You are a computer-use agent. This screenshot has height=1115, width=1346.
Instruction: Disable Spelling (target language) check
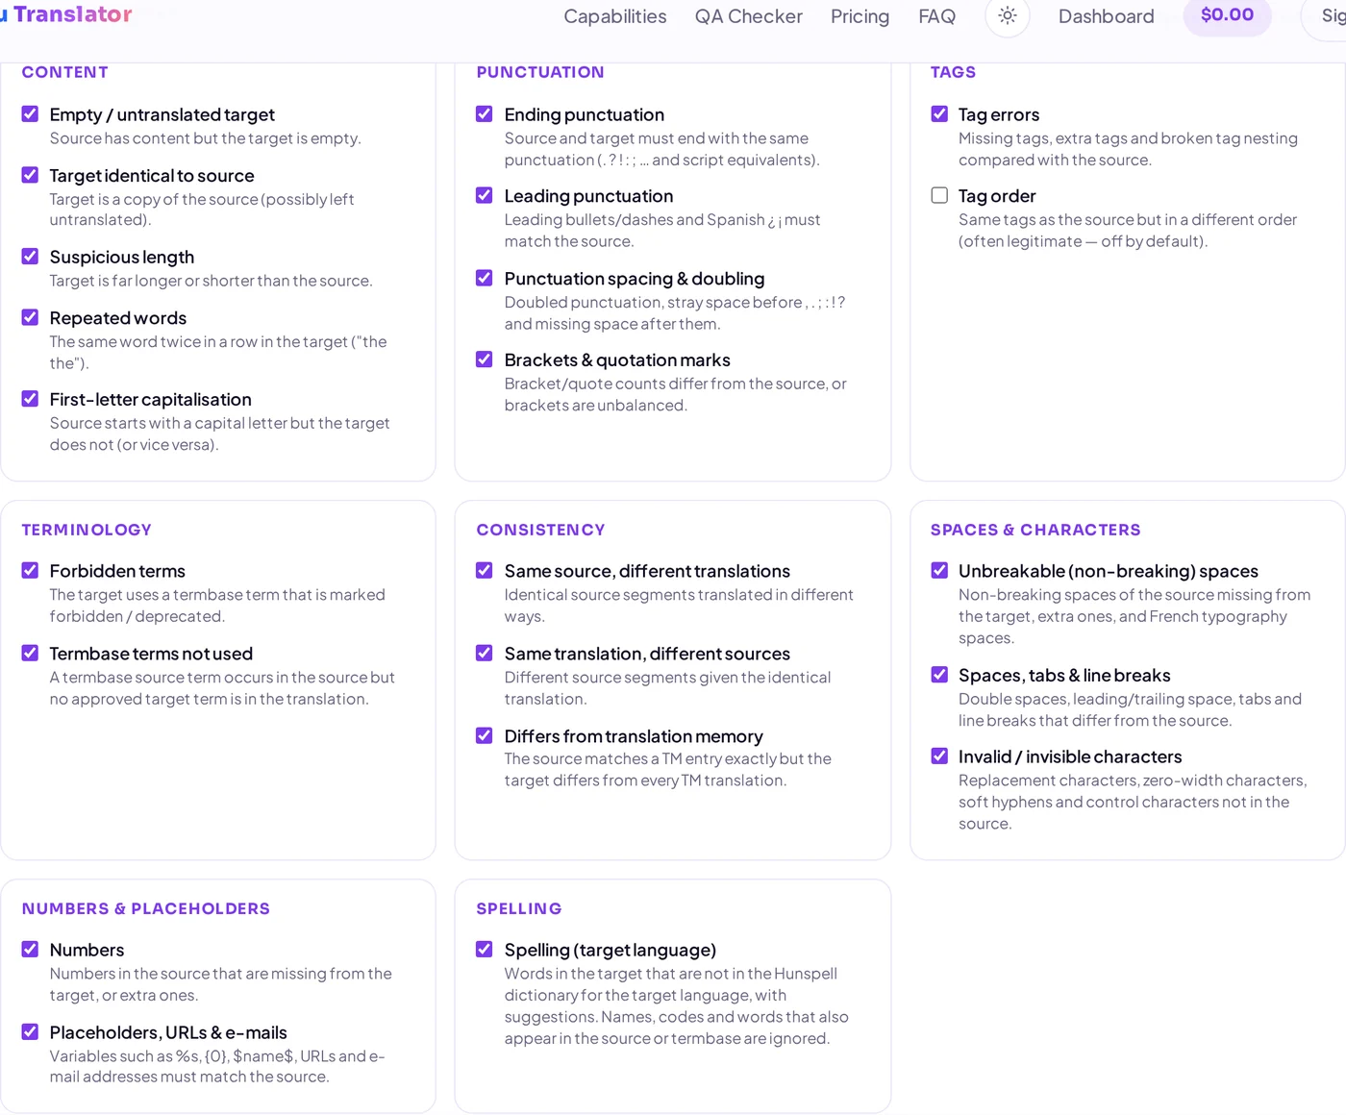tap(485, 949)
